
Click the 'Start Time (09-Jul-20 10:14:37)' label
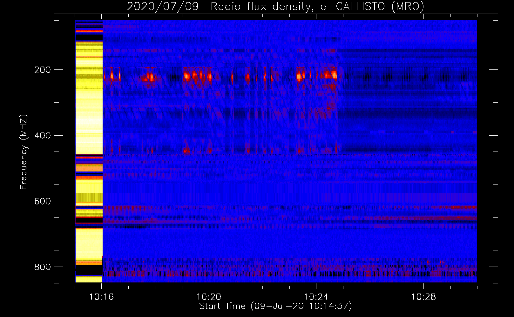pos(275,306)
